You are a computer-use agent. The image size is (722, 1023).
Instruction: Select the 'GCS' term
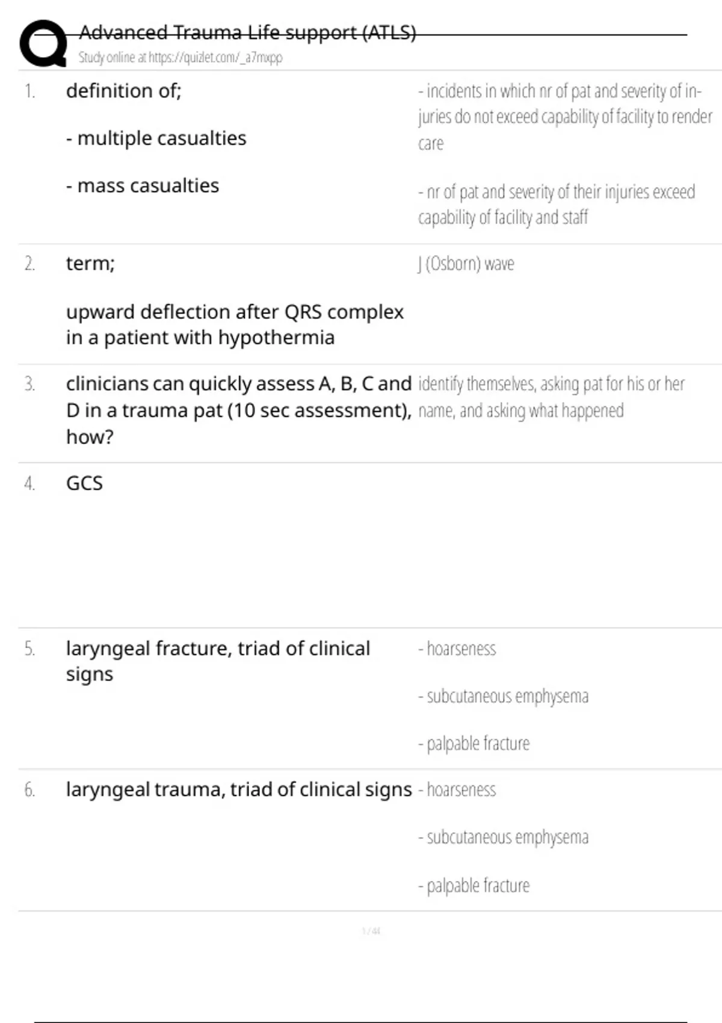click(x=84, y=483)
